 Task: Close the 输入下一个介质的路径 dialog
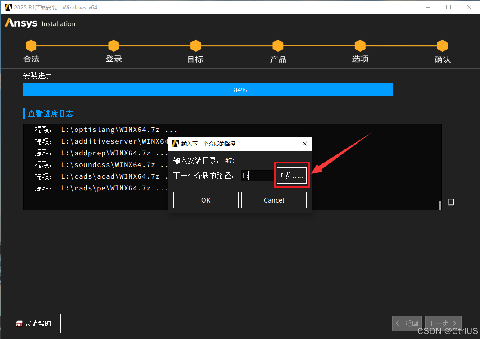tap(304, 144)
